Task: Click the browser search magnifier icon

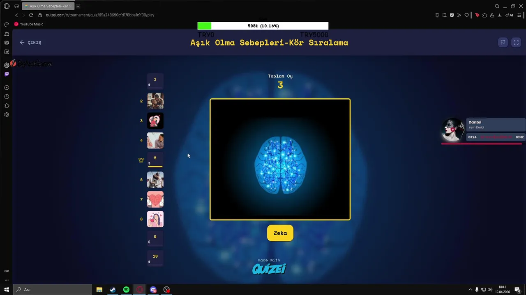Action: pyautogui.click(x=497, y=6)
